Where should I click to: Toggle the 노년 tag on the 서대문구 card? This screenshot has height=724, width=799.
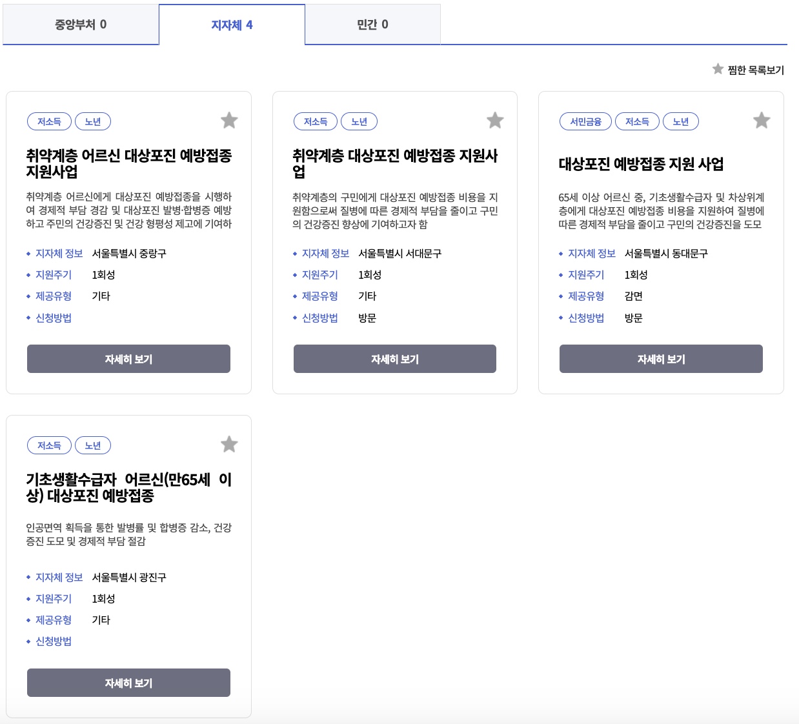pyautogui.click(x=359, y=121)
